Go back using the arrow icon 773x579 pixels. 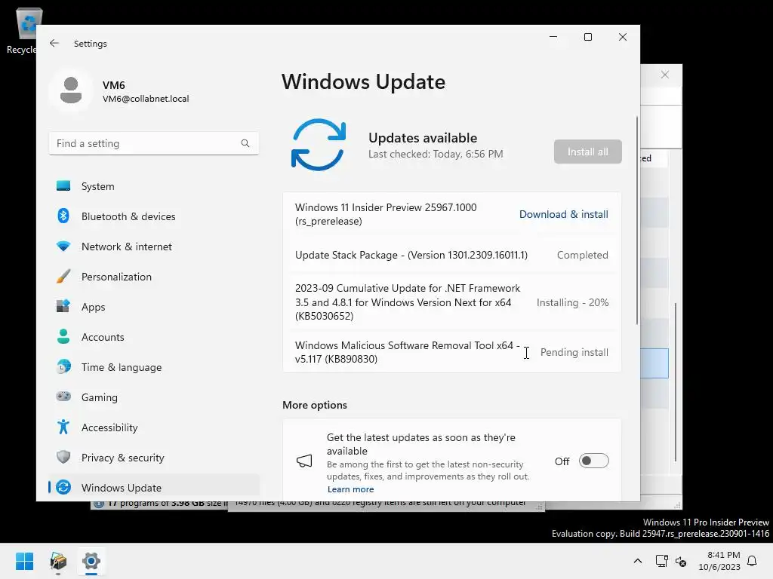pos(54,43)
